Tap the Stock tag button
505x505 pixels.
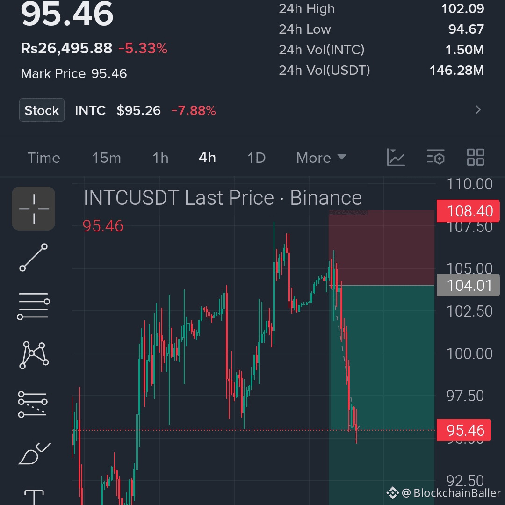pyautogui.click(x=42, y=110)
